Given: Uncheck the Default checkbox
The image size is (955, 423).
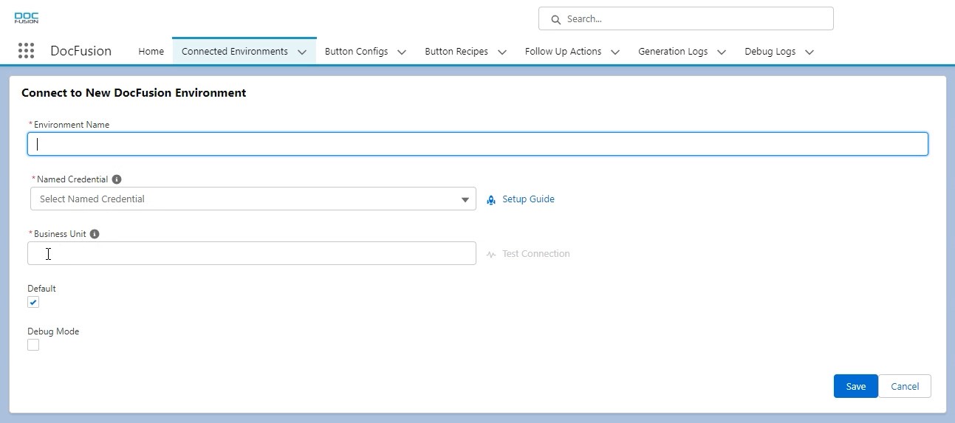Looking at the screenshot, I should pyautogui.click(x=33, y=302).
